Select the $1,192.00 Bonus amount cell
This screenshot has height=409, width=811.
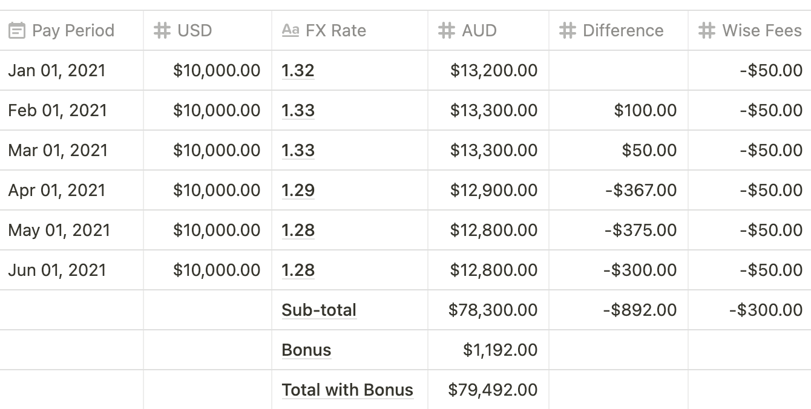tap(500, 350)
